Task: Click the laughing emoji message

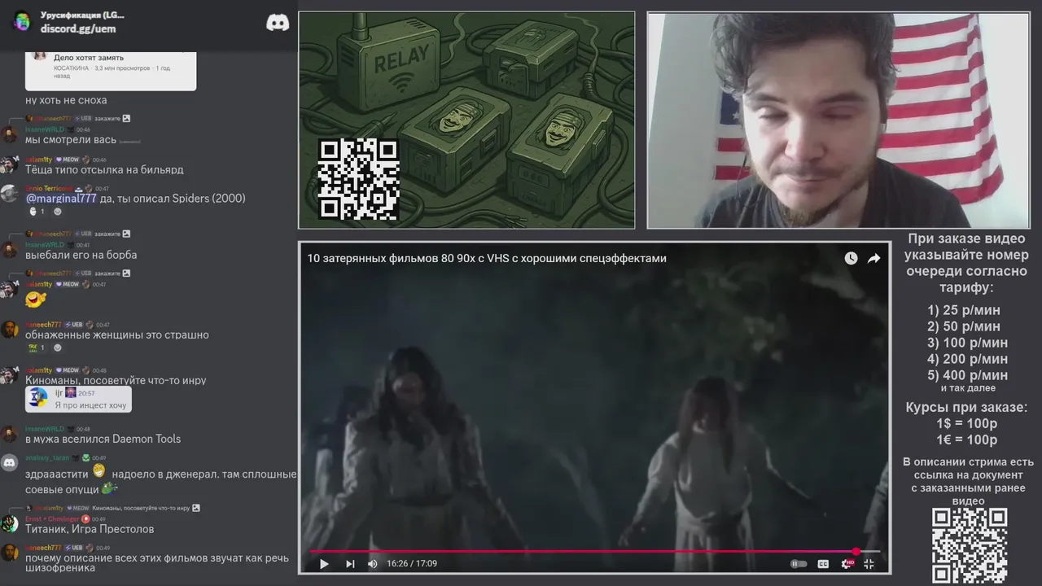Action: click(x=35, y=299)
